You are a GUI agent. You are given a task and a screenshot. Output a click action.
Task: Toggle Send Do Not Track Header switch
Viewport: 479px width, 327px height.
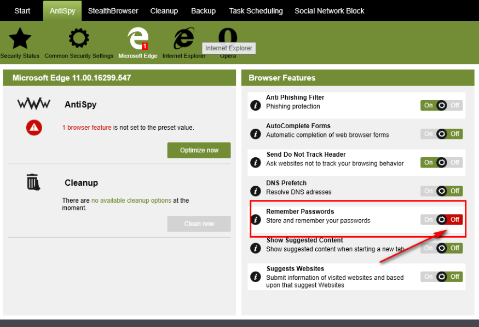pos(441,163)
